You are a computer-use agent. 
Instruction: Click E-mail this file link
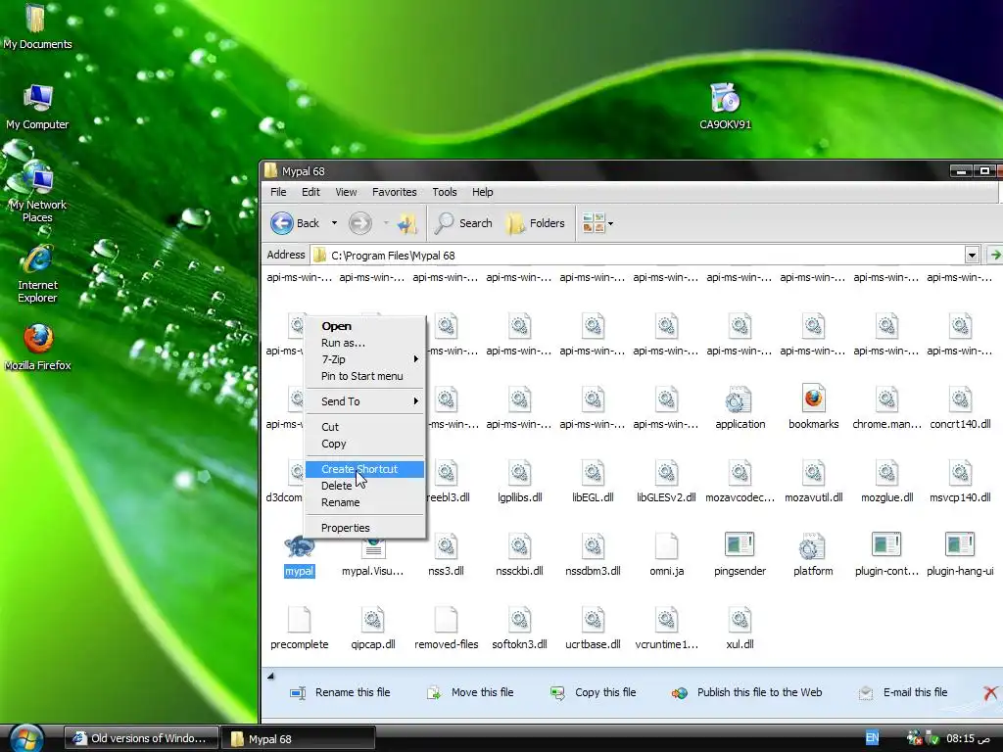pyautogui.click(x=902, y=692)
